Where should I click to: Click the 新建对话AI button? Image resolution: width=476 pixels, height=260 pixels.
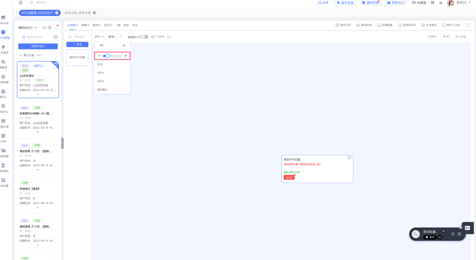[x=38, y=46]
